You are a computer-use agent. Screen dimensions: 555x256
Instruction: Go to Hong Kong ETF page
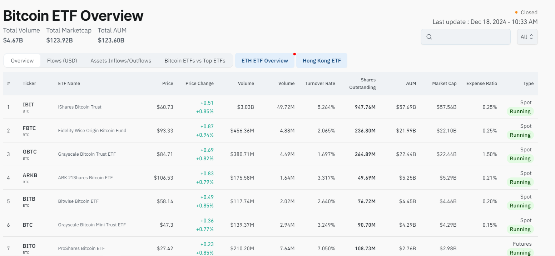(x=322, y=61)
